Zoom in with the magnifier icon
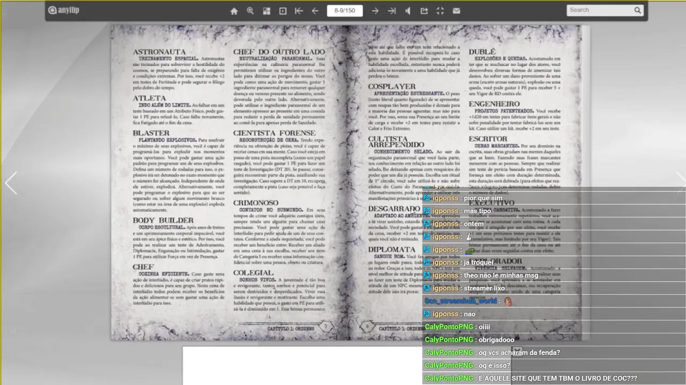Image resolution: width=686 pixels, height=385 pixels. (250, 11)
